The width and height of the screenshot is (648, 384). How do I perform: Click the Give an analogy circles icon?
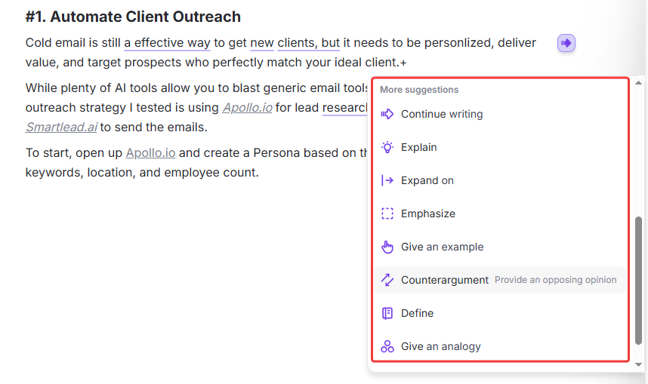point(387,346)
